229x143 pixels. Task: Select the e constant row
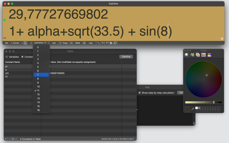click(70, 70)
